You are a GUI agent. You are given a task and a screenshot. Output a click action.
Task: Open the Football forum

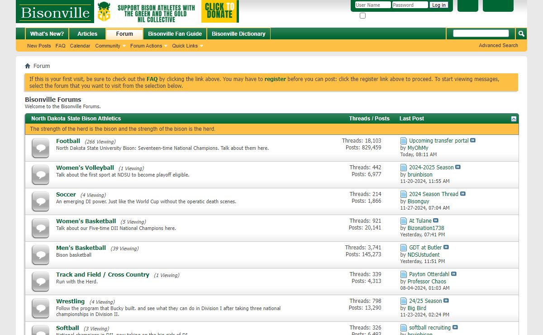coord(68,141)
